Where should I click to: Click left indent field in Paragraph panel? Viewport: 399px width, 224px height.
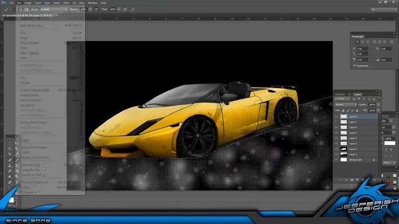(362, 49)
